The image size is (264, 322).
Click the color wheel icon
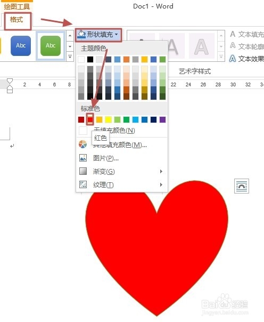pyautogui.click(x=83, y=144)
